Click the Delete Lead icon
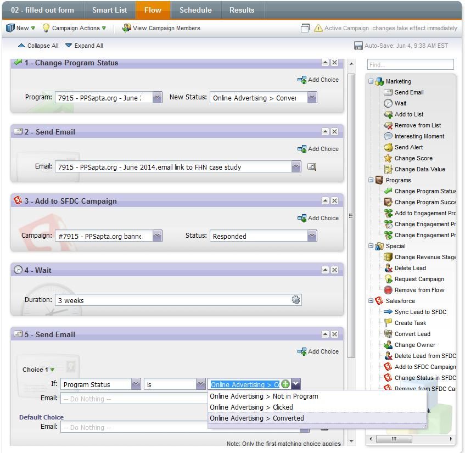The image size is (465, 453). 388,268
